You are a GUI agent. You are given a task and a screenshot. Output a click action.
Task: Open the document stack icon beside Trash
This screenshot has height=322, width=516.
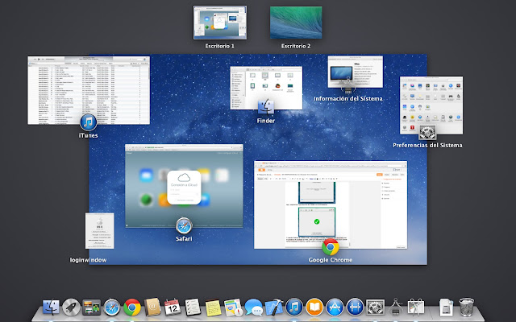[446, 308]
